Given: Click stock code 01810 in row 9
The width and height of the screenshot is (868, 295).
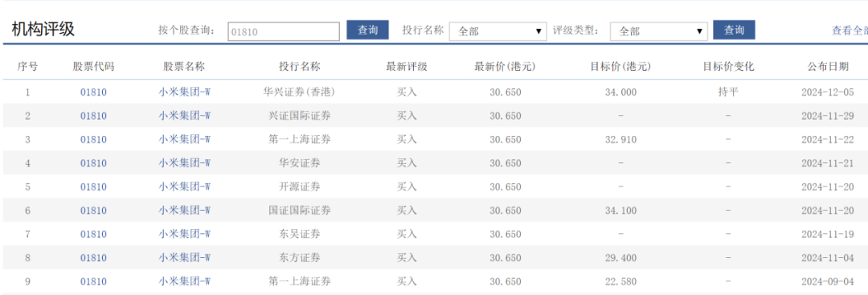Looking at the screenshot, I should coord(93,281).
